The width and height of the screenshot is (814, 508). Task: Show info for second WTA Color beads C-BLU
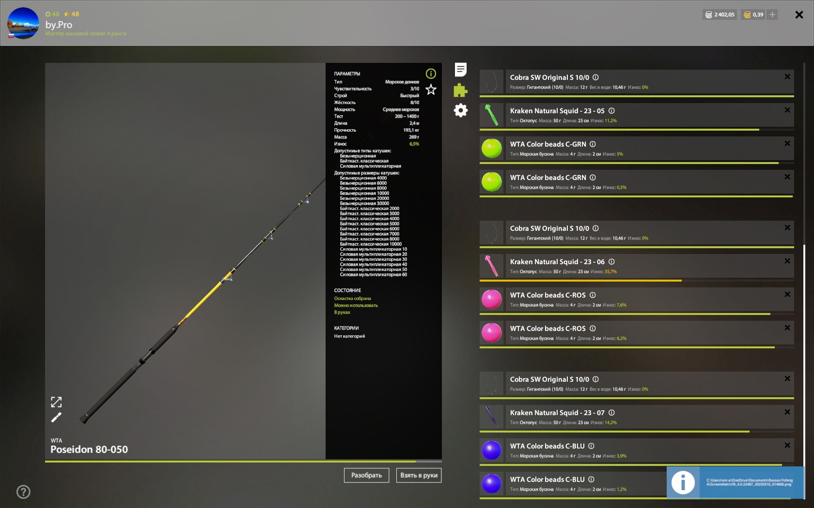591,479
